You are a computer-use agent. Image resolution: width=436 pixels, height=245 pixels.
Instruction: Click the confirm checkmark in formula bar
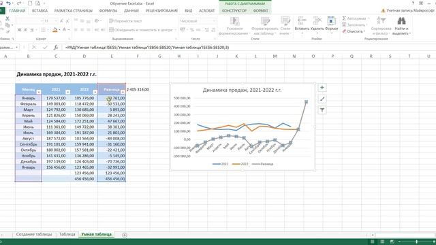45,48
